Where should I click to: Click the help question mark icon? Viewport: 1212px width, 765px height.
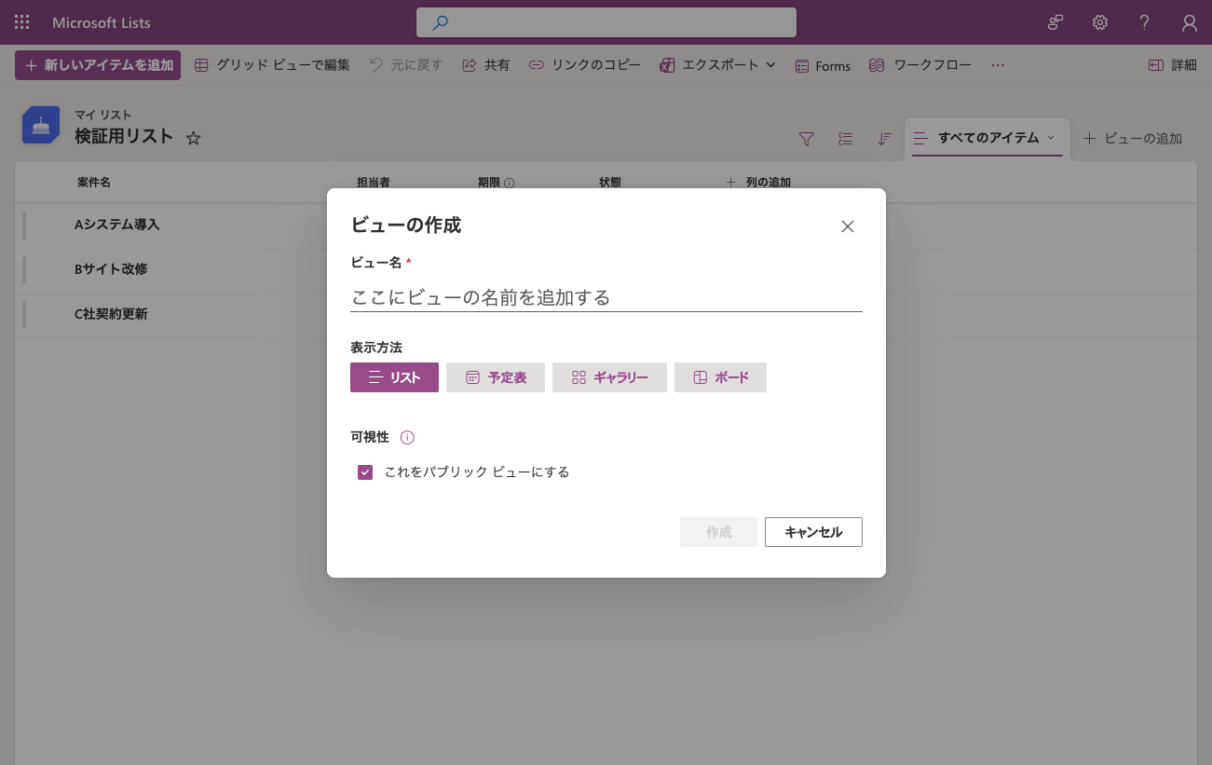1145,22
